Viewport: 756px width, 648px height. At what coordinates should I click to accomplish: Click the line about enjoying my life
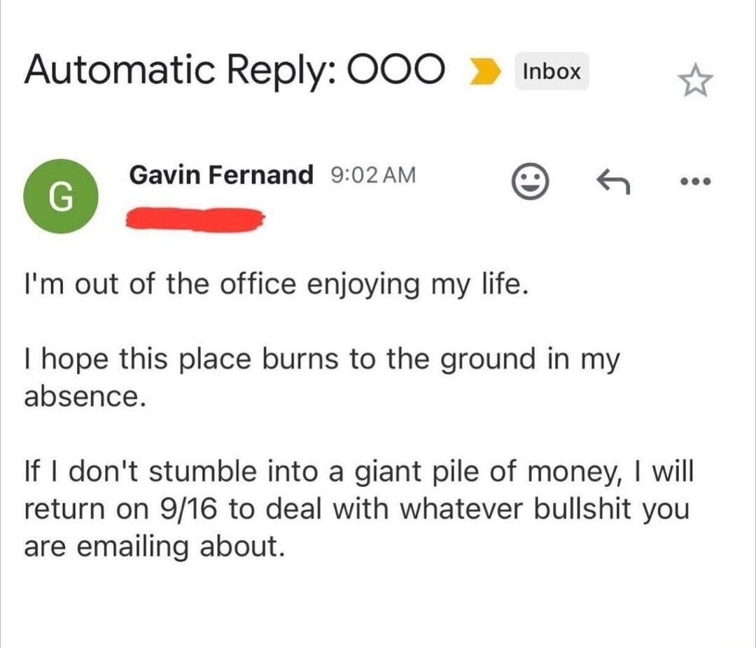coord(276,285)
